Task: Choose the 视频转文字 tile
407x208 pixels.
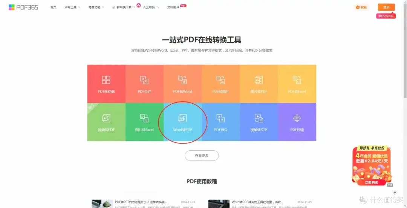Action: (259, 122)
